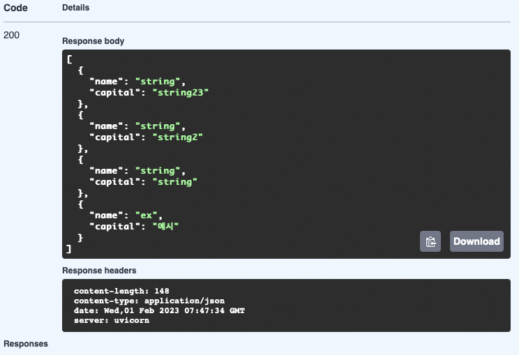Click the date header line

click(x=159, y=310)
